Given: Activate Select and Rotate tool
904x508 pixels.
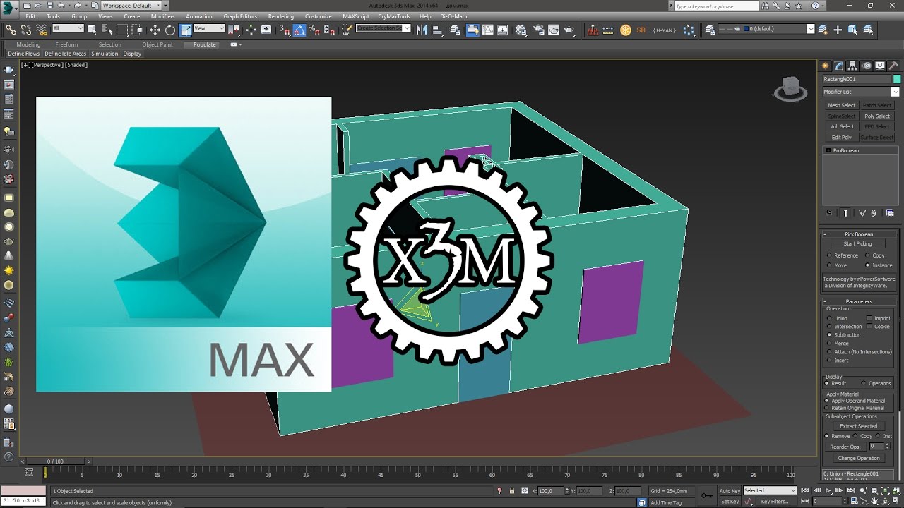Looking at the screenshot, I should point(170,30).
